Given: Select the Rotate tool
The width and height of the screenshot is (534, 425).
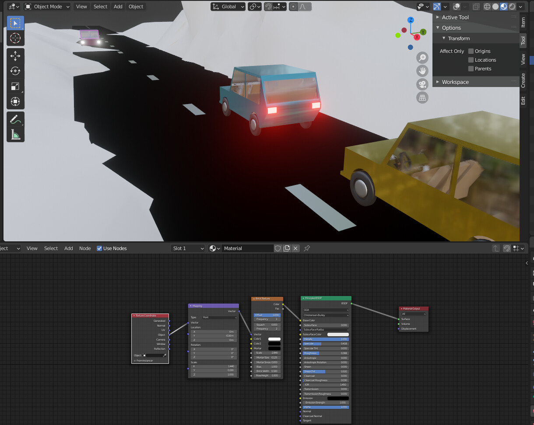Looking at the screenshot, I should point(15,71).
